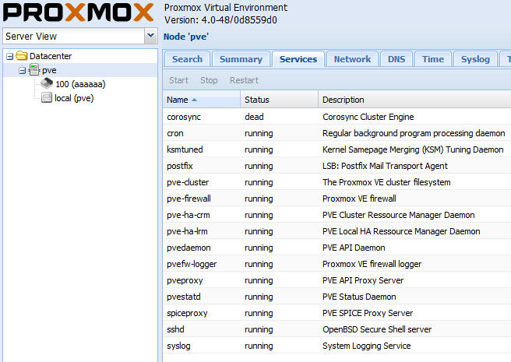Screen dimensions: 511x362
Task: Click 'PVE SPICE Proxy Server' description
Action: click(x=368, y=313)
